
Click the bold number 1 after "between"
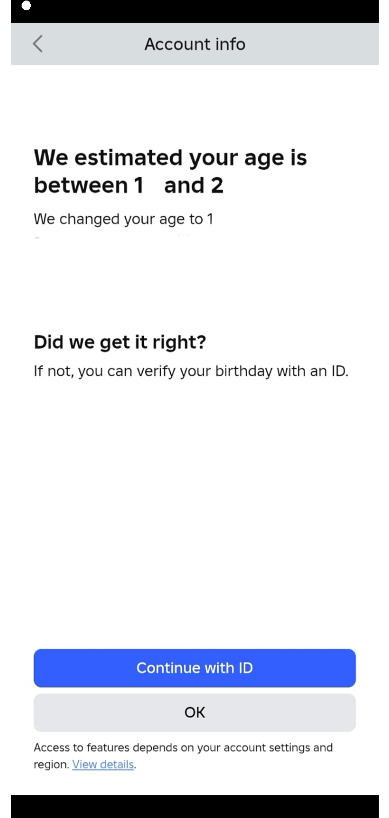[138, 185]
